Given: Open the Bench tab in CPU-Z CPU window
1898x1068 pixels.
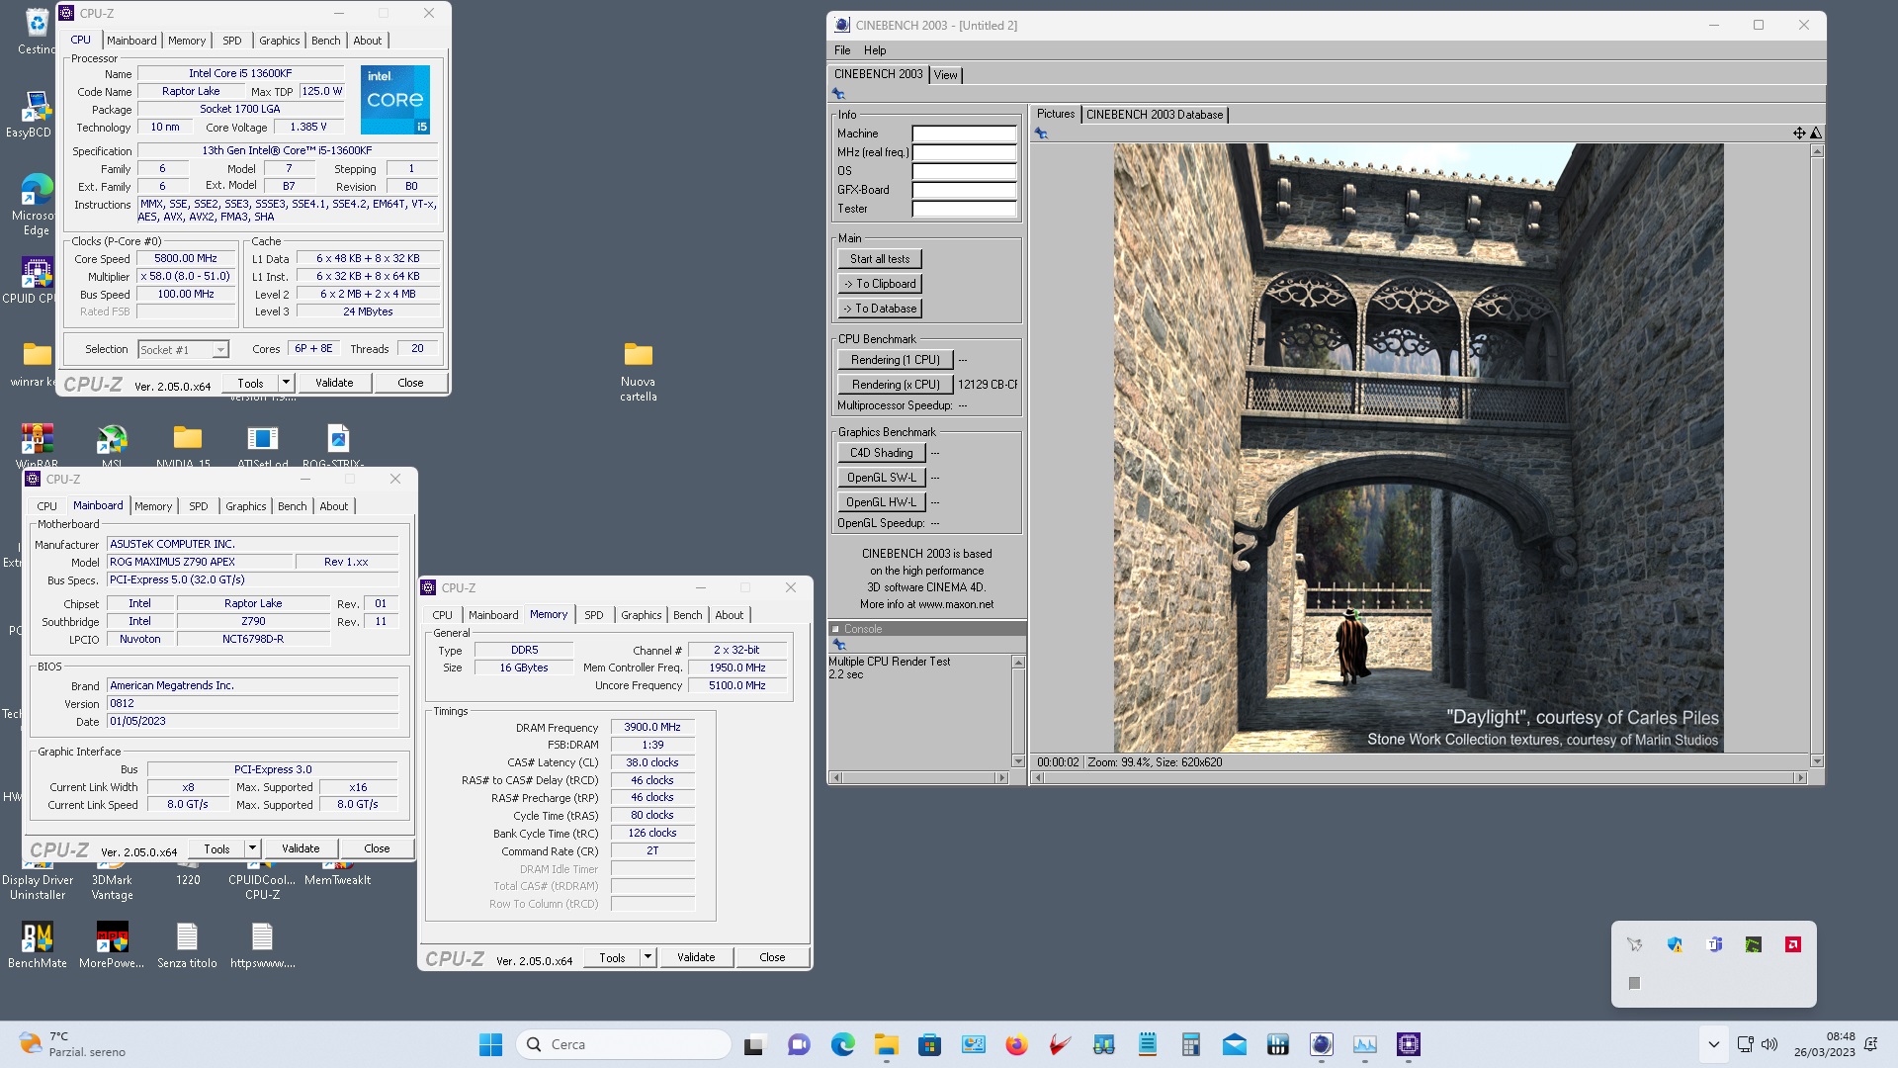Looking at the screenshot, I should [x=325, y=41].
